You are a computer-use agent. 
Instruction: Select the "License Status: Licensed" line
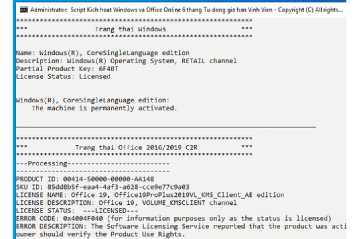click(63, 76)
